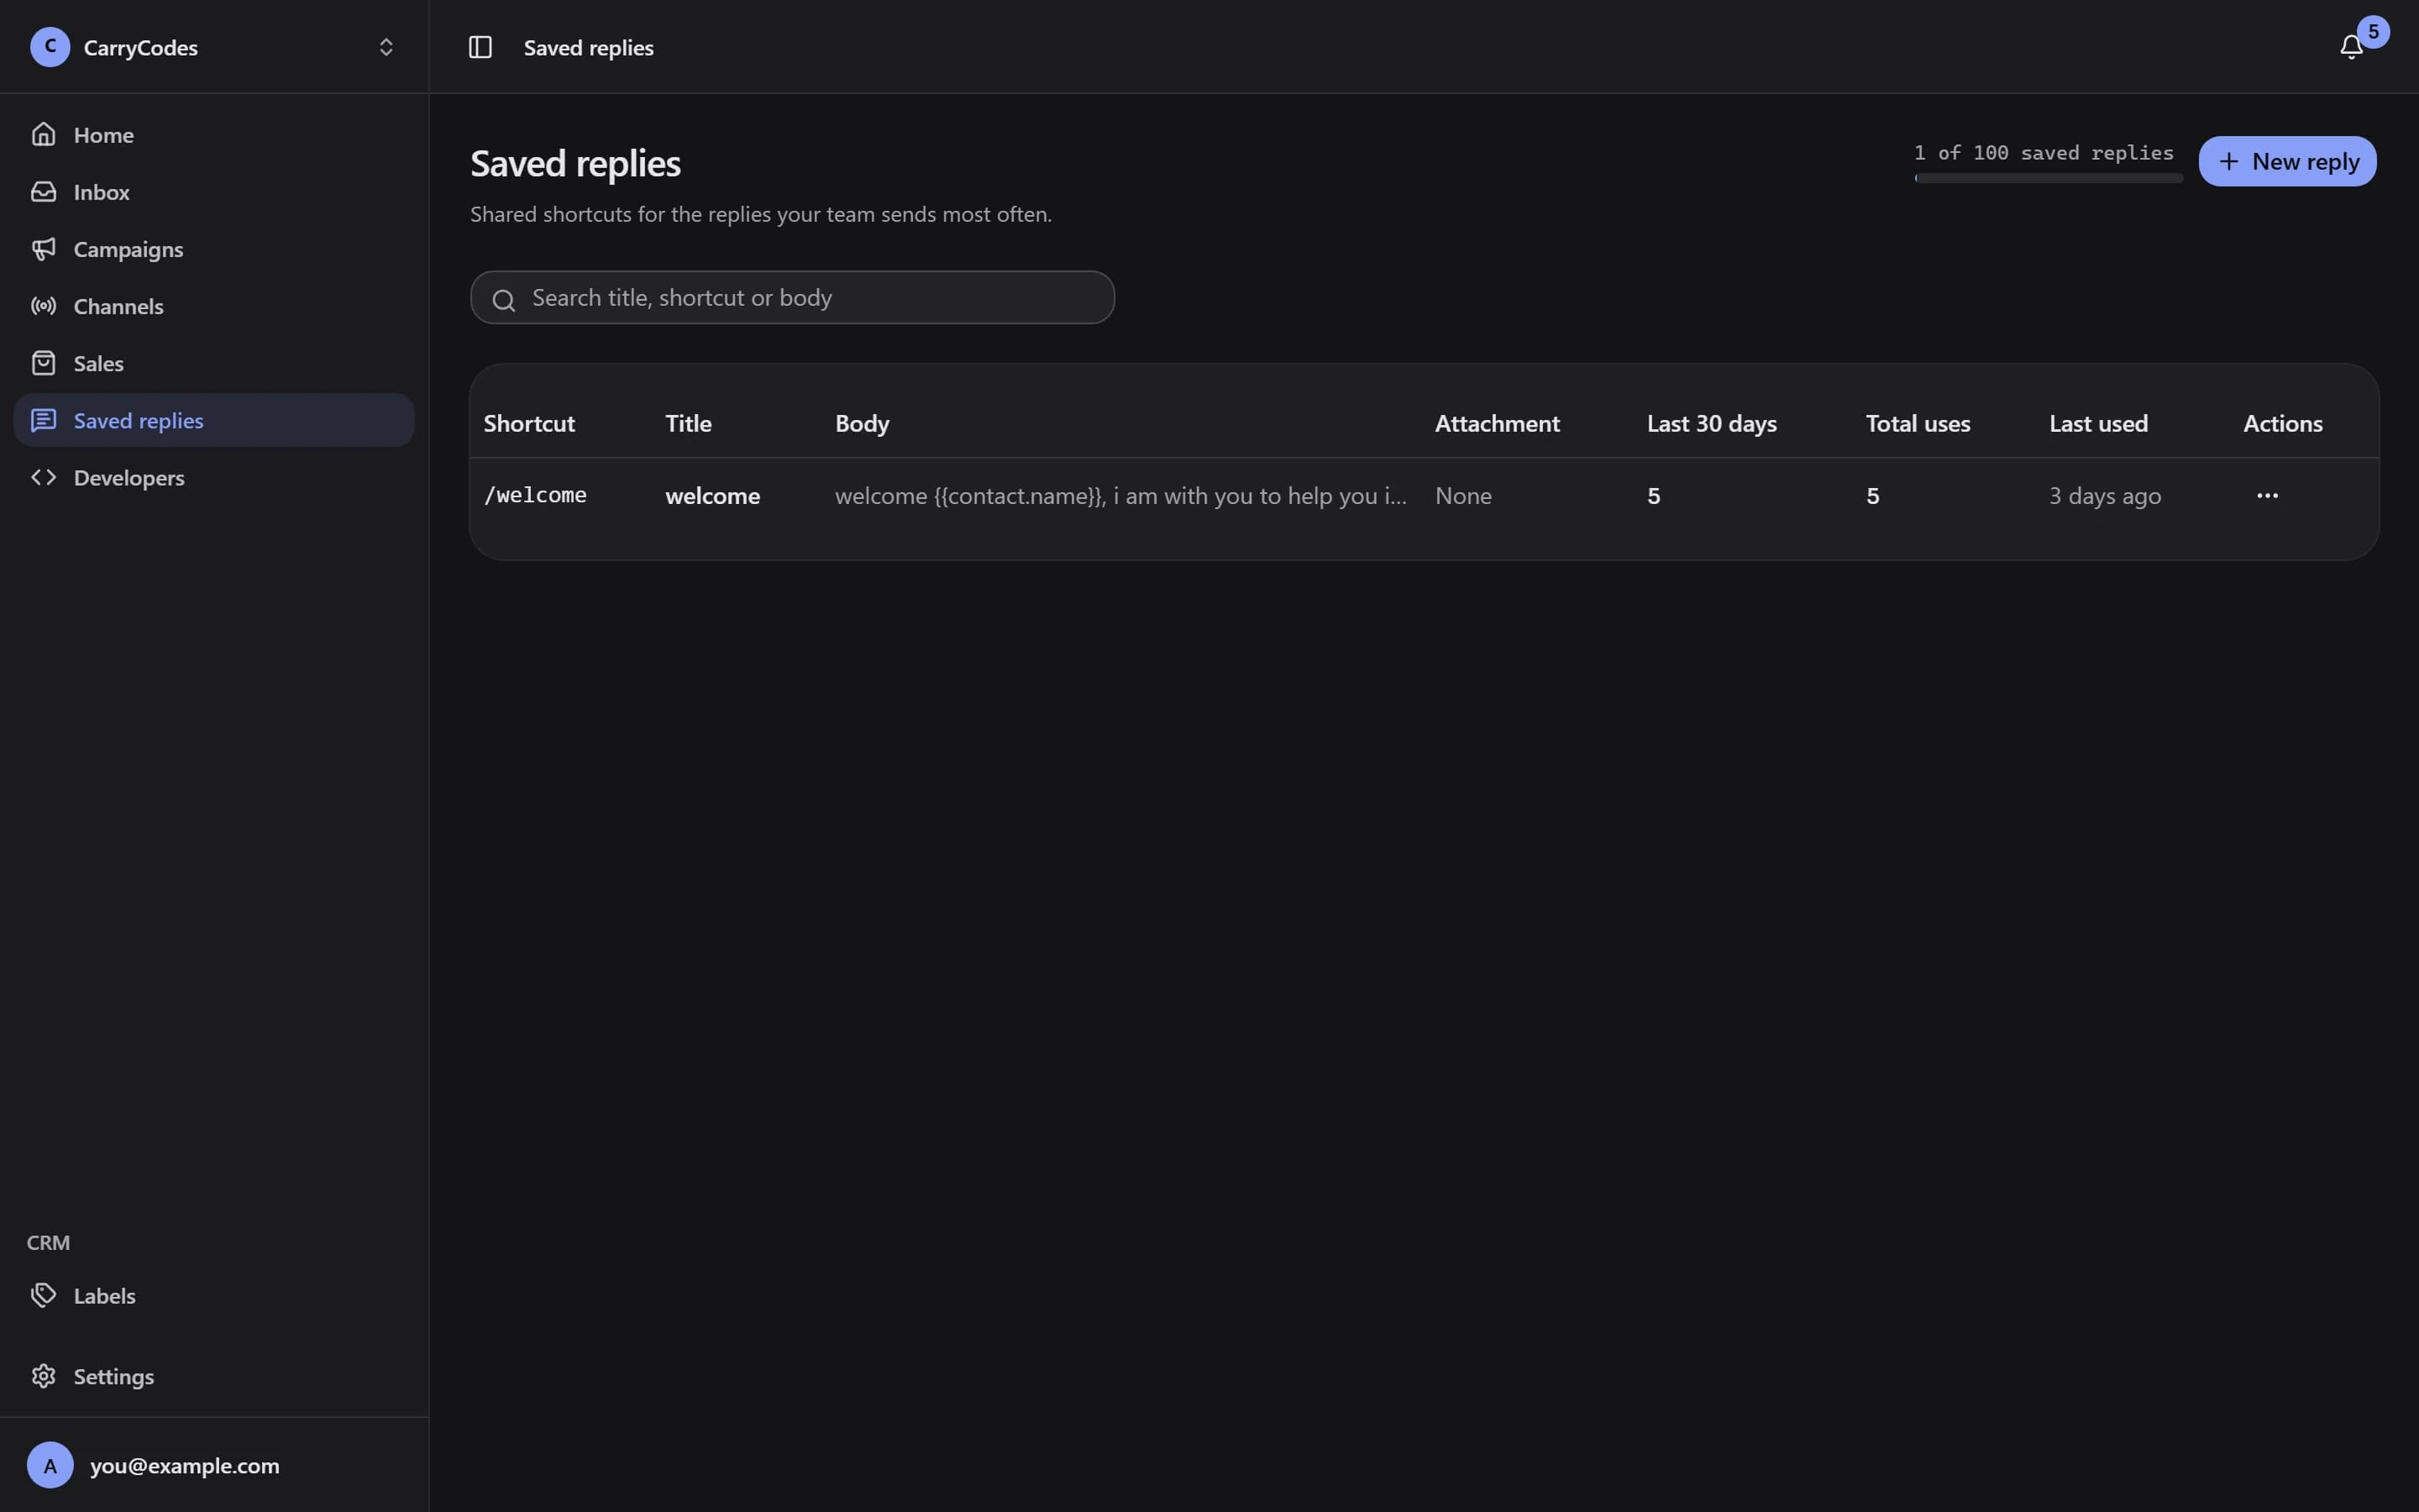The height and width of the screenshot is (1512, 2419).
Task: Create a New reply
Action: tap(2287, 161)
